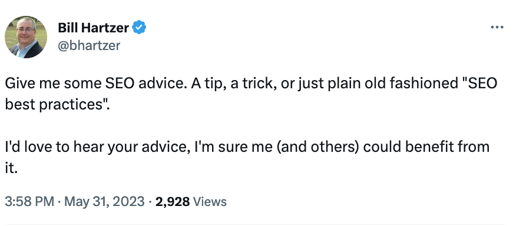This screenshot has width=516, height=226.
Task: Open the Bill Hartzer display name link
Action: point(93,27)
